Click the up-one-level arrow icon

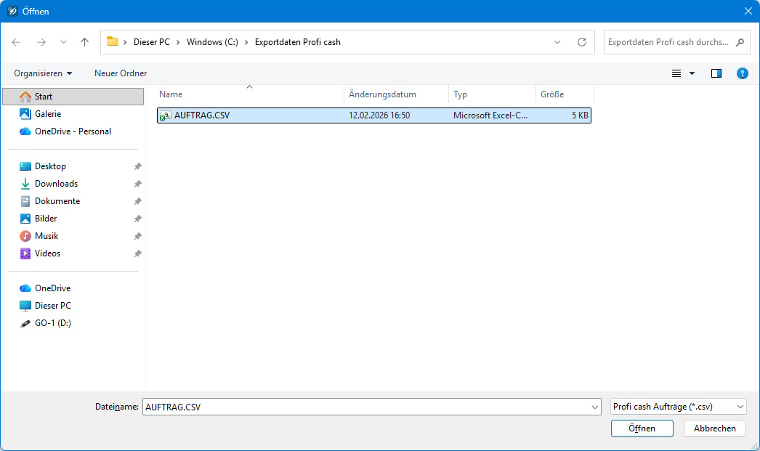pyautogui.click(x=84, y=42)
